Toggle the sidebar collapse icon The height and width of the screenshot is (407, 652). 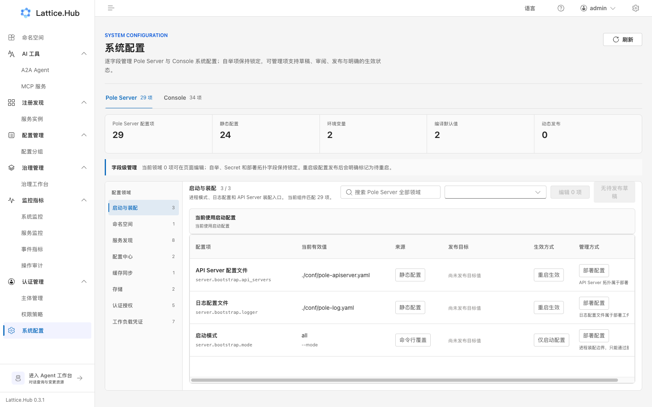pos(111,8)
